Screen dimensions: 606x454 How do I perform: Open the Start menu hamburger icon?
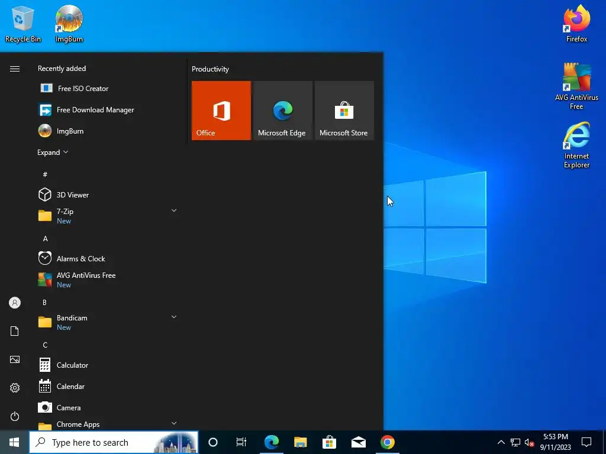click(15, 69)
